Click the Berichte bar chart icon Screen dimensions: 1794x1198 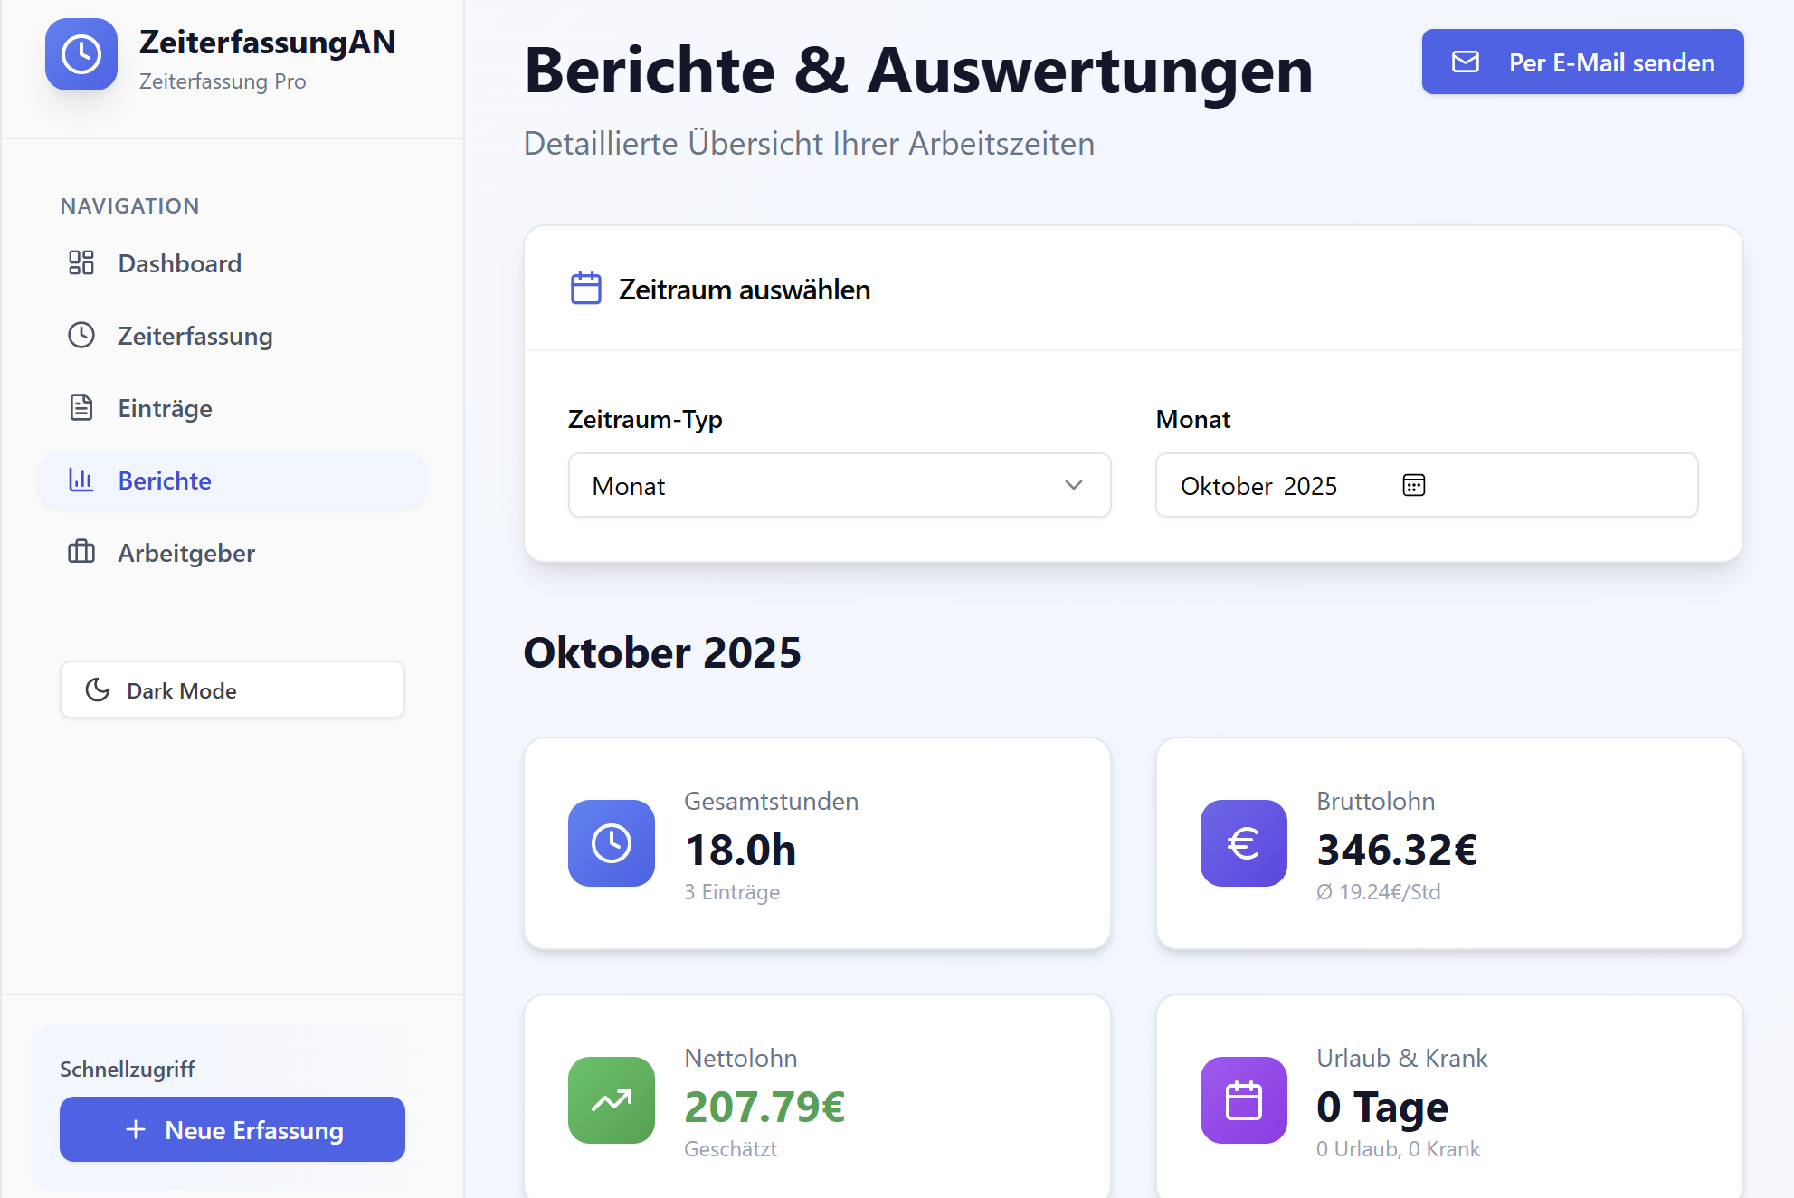[x=81, y=480]
